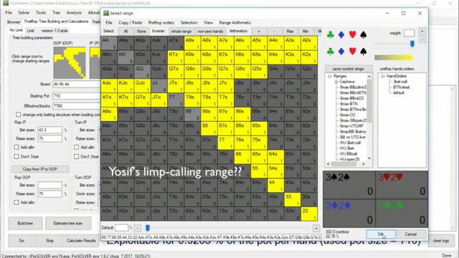The height and width of the screenshot is (258, 459).
Task: Switch to the Limit tab in PioViewer
Action: coord(30,30)
